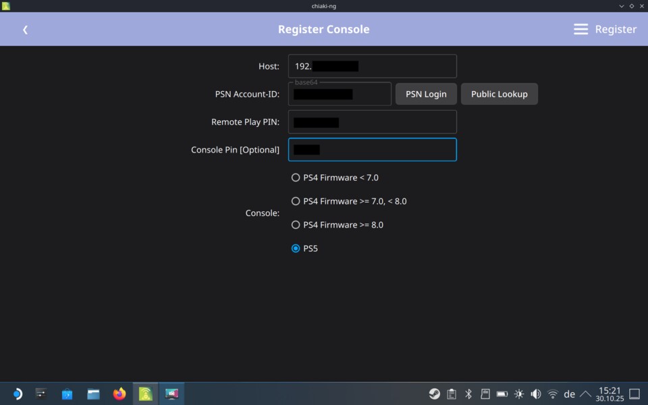Open the KDE application launcher
The image size is (648, 405).
[x=16, y=394]
